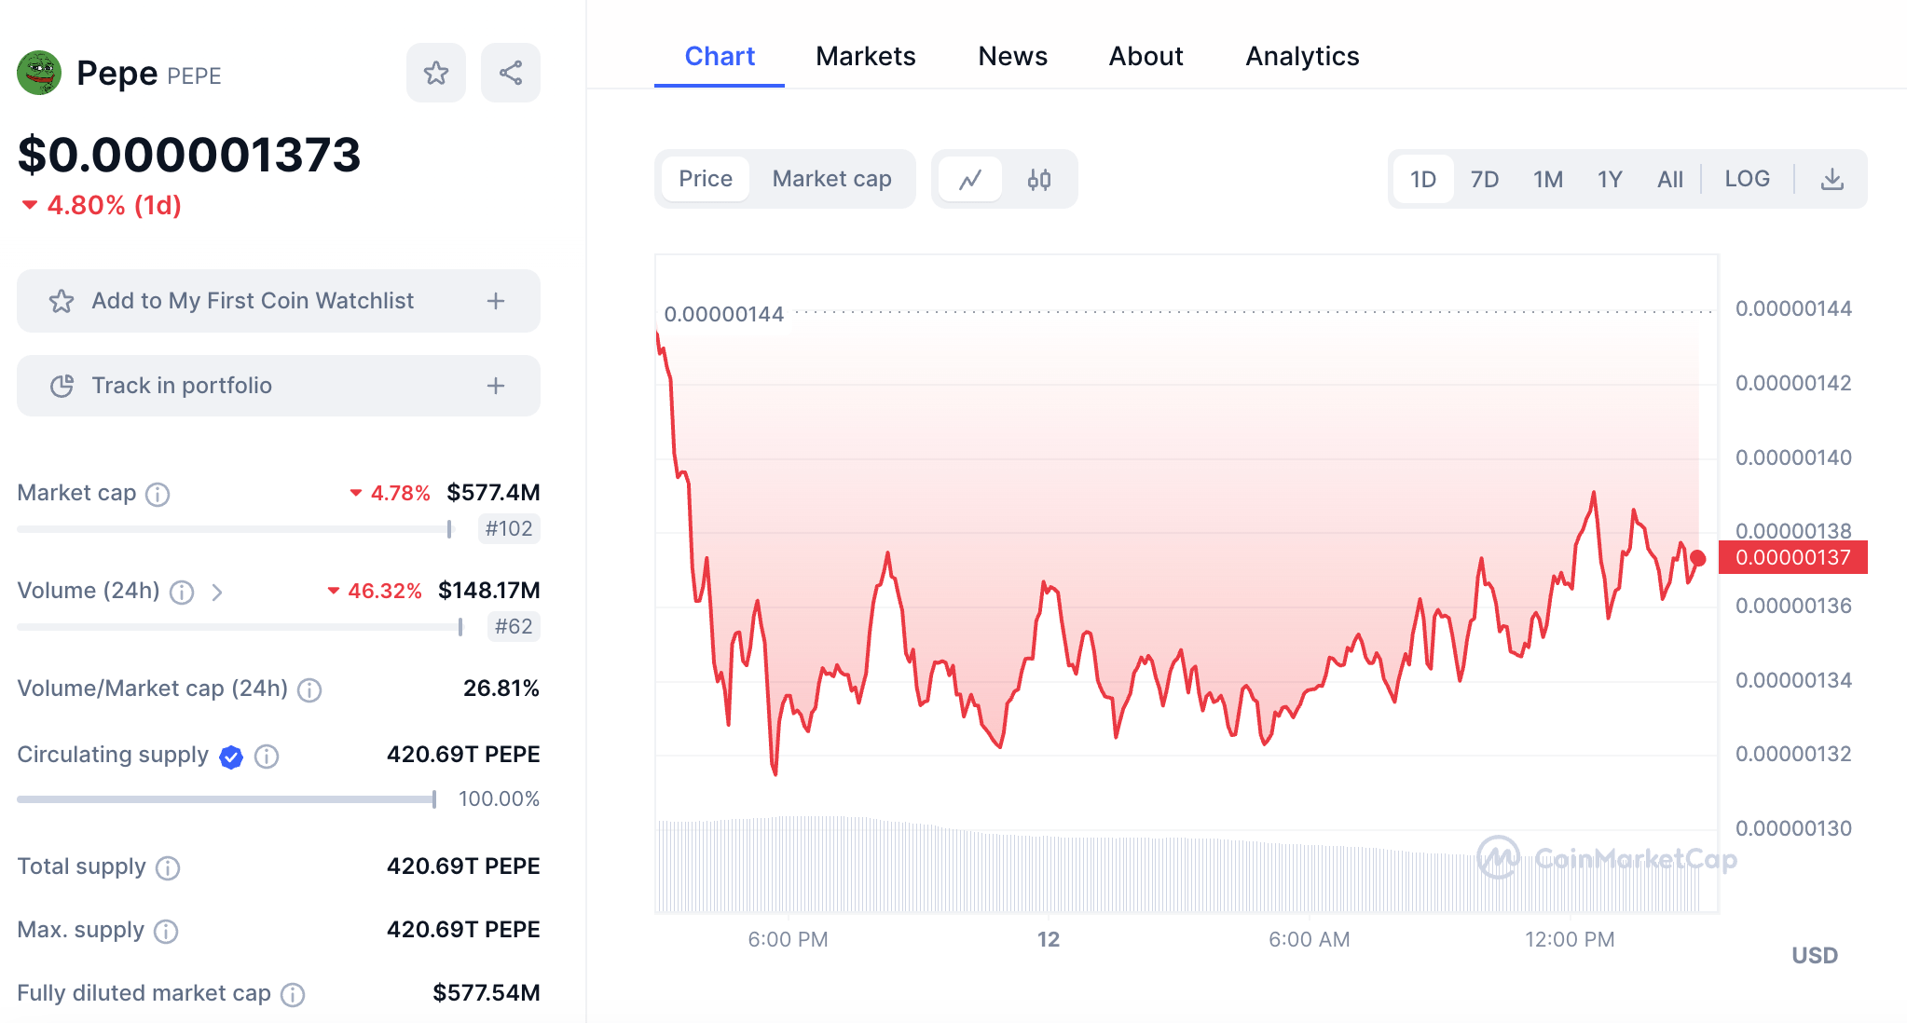This screenshot has width=1907, height=1023.
Task: Star Pepe as a favorite
Action: click(436, 73)
